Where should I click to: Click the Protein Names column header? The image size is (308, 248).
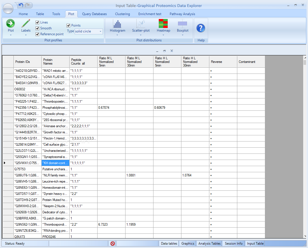[x=55, y=62]
